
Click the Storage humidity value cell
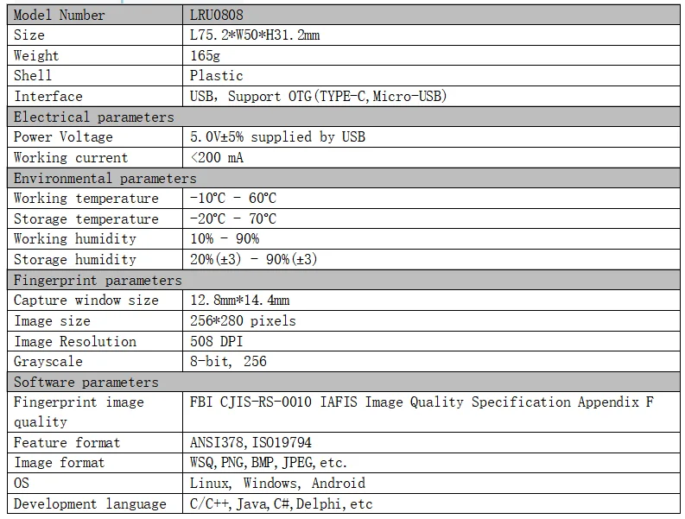pos(431,259)
